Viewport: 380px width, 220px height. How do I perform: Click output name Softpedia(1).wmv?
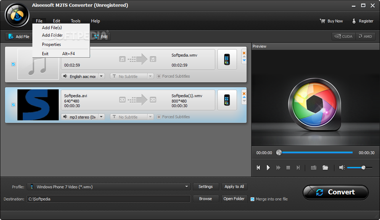point(187,96)
